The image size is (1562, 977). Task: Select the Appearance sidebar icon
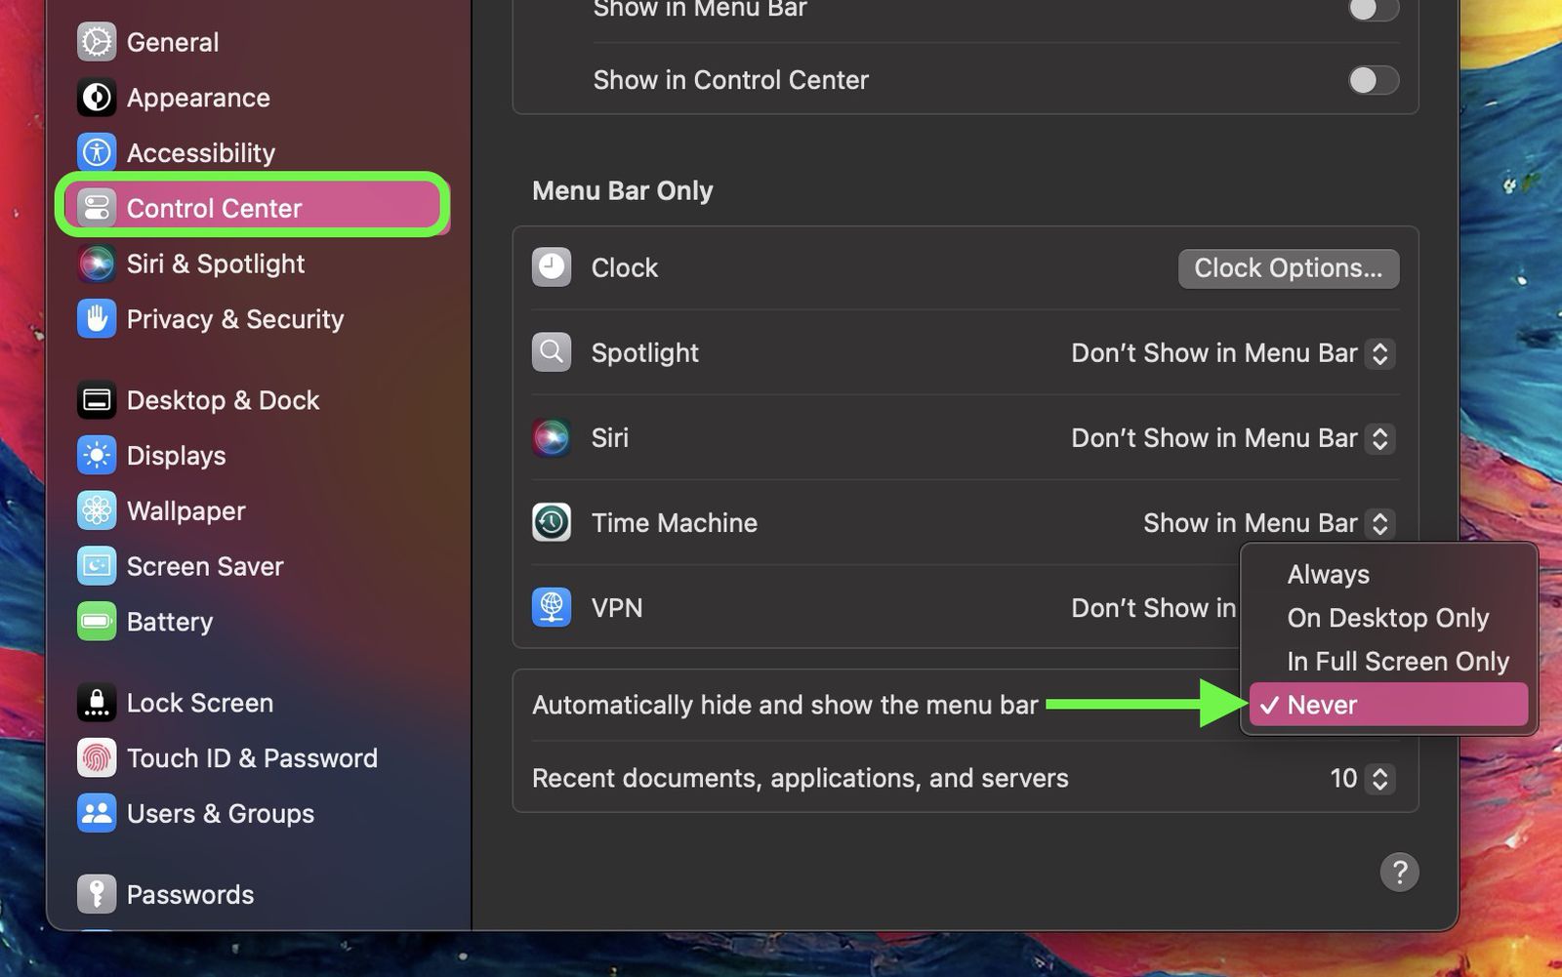pos(96,97)
